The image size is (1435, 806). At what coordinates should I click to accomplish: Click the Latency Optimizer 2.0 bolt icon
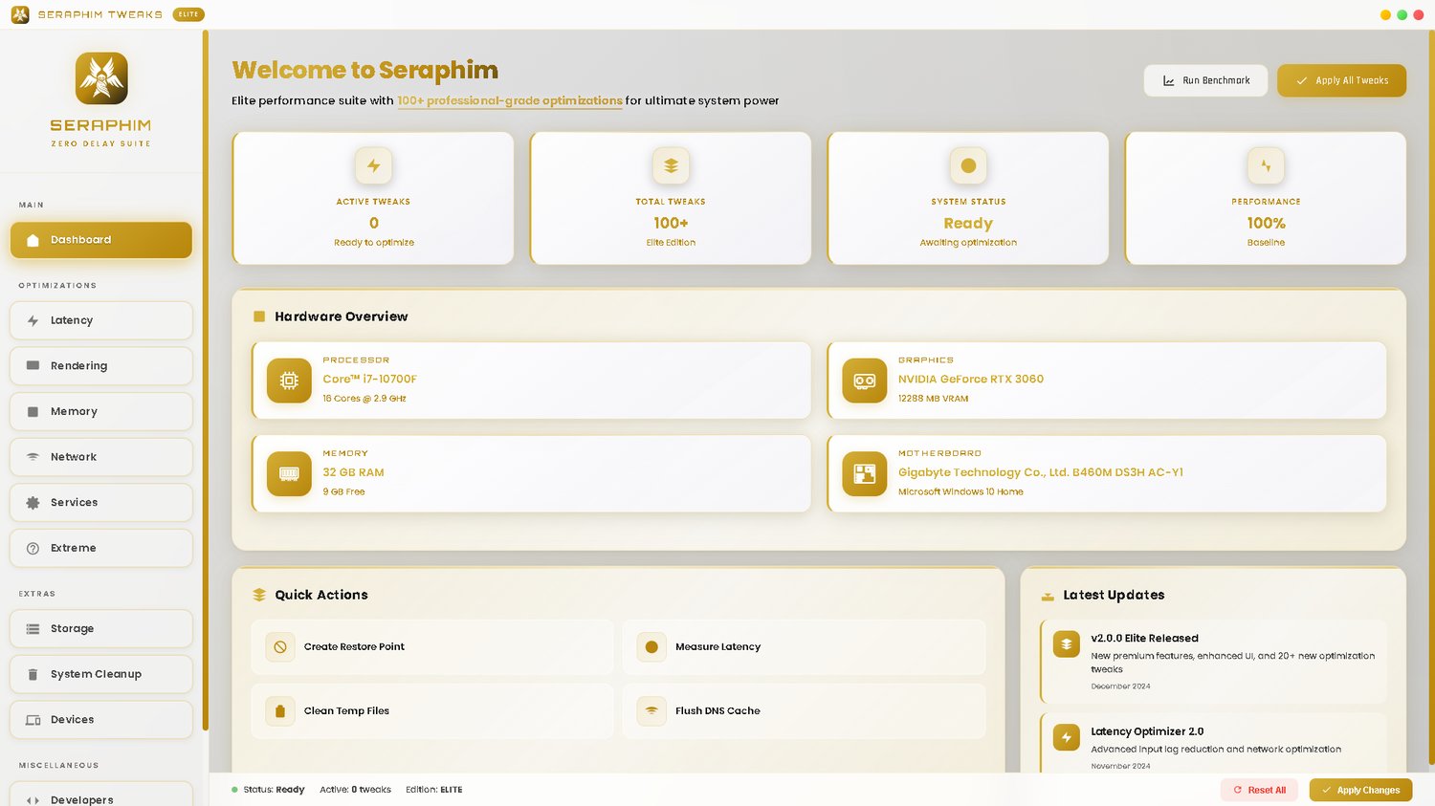coord(1066,737)
